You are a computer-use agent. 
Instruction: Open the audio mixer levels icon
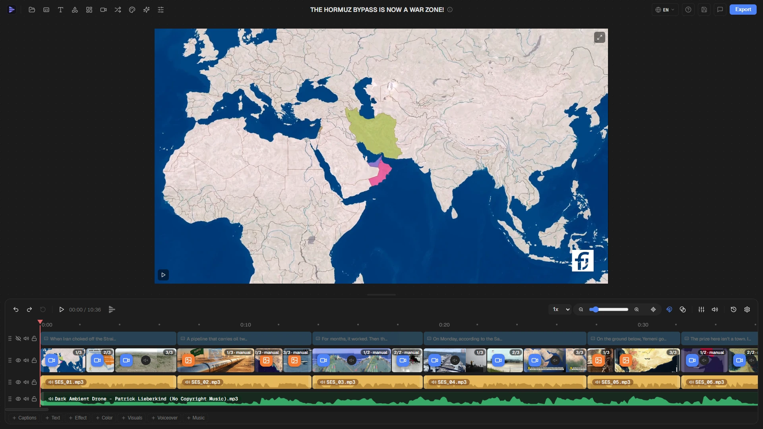(701, 309)
